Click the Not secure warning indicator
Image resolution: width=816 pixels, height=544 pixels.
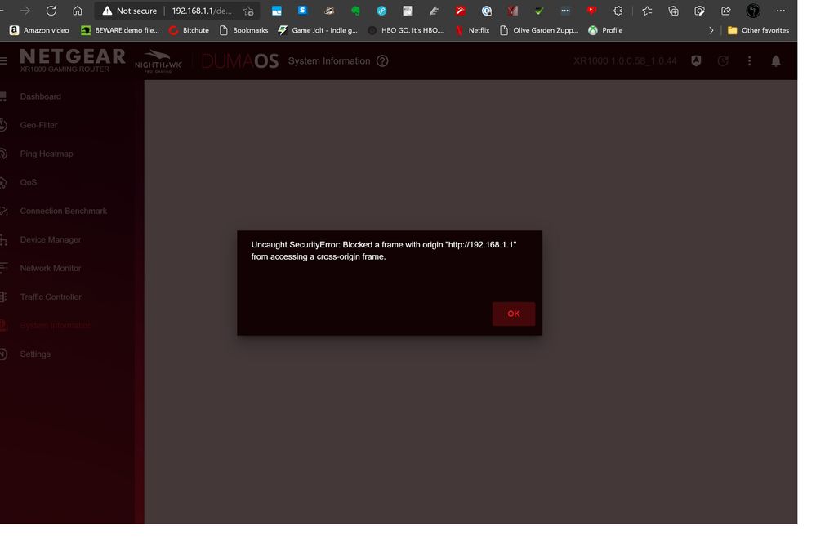130,11
